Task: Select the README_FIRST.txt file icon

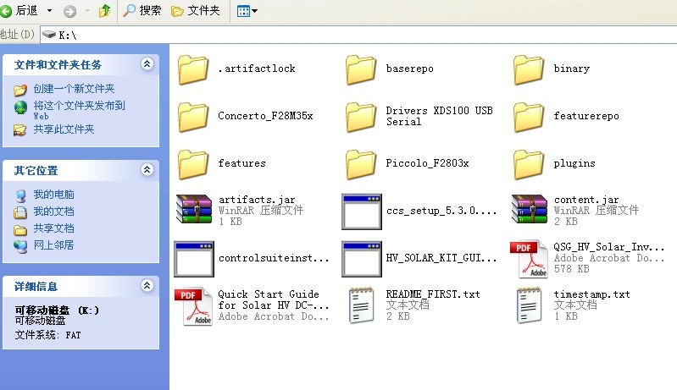Action: [x=362, y=305]
